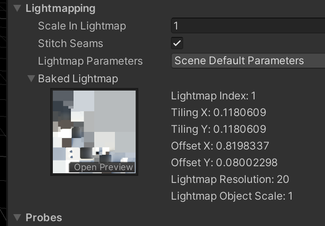The height and width of the screenshot is (226, 325).
Task: Click the baked lightmap thumbnail
Action: pos(94,132)
